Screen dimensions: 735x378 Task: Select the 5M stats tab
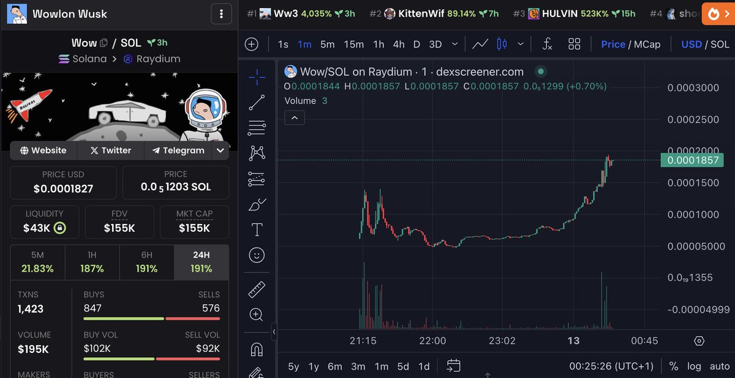(37, 262)
